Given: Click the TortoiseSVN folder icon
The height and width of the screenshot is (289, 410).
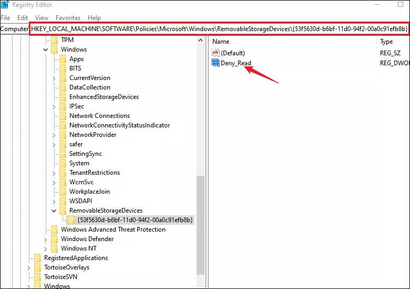Looking at the screenshot, I should [38, 277].
